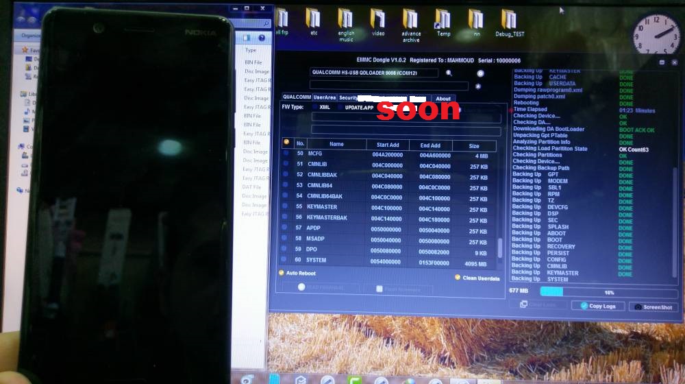The width and height of the screenshot is (685, 384).
Task: Select the CMNLIB partition name cell
Action: (317, 164)
